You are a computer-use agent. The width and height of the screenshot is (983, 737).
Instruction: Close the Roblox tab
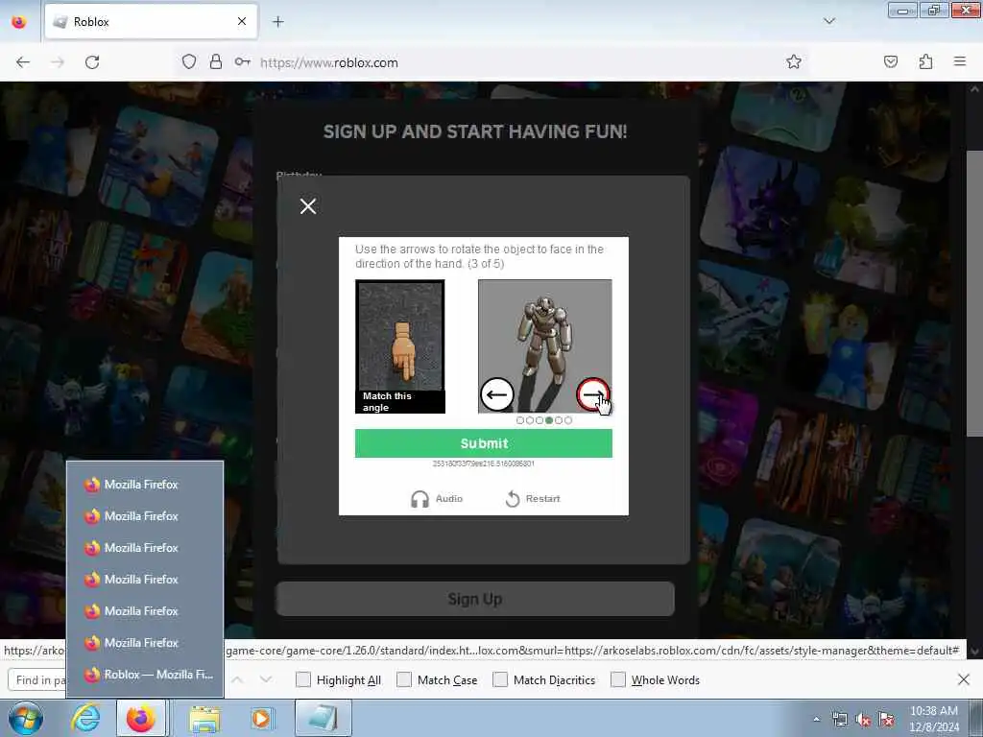[242, 22]
